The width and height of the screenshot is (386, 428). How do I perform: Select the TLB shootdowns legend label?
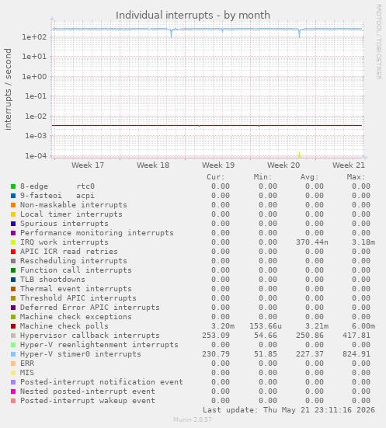coord(53,280)
